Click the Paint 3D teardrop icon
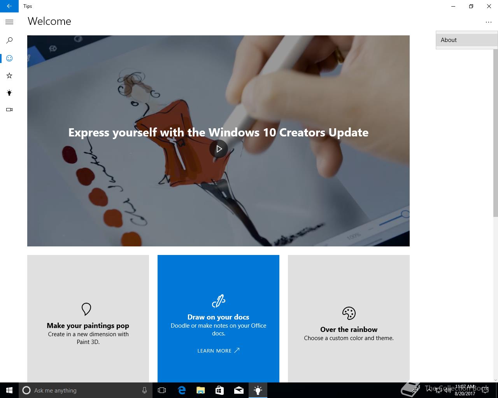Viewport: 498px width, 398px height. coord(86,309)
